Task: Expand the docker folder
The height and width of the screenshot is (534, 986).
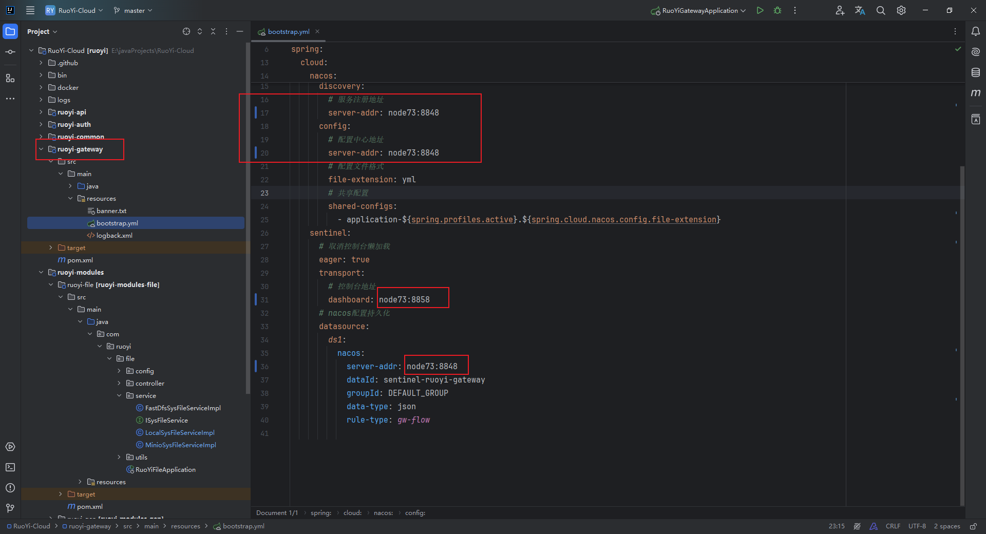Action: (41, 87)
